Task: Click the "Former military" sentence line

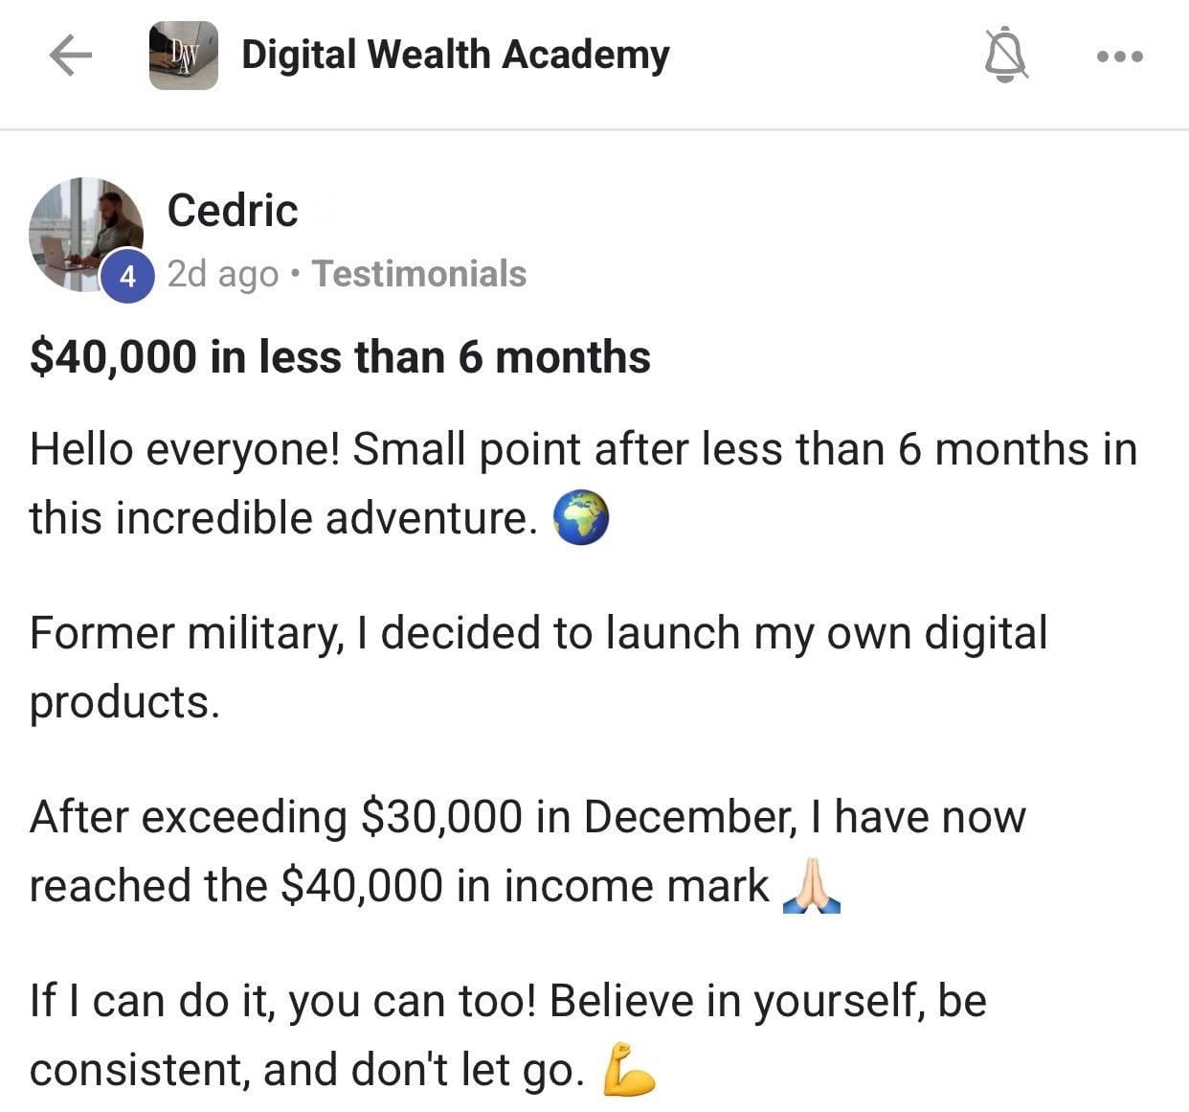Action: pos(538,633)
